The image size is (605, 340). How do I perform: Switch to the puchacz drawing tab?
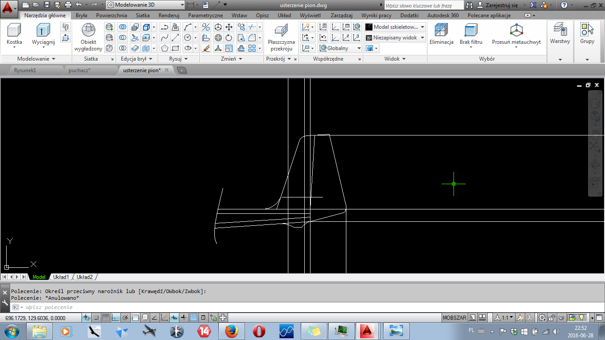[x=79, y=70]
